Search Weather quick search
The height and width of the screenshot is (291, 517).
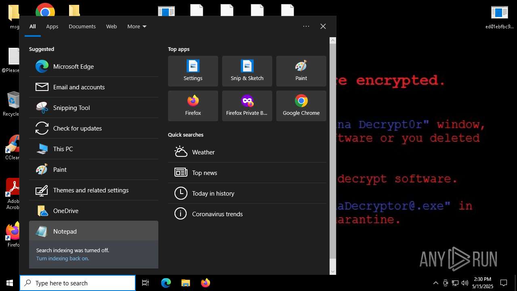click(x=247, y=152)
